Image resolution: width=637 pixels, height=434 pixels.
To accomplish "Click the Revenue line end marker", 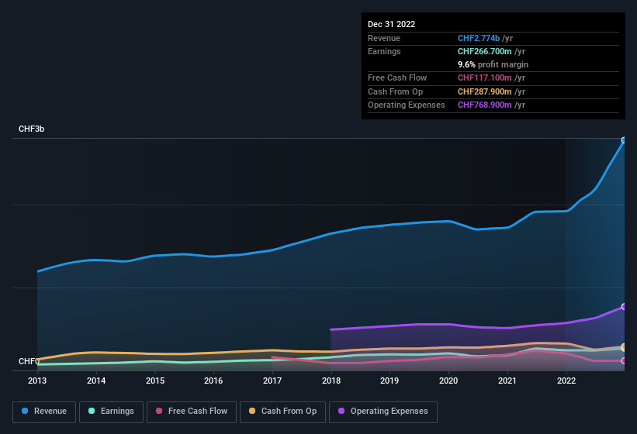I will (x=624, y=140).
